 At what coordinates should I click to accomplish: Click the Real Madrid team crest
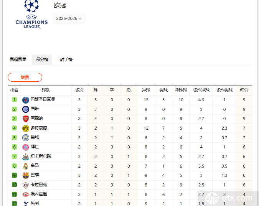click(26, 166)
